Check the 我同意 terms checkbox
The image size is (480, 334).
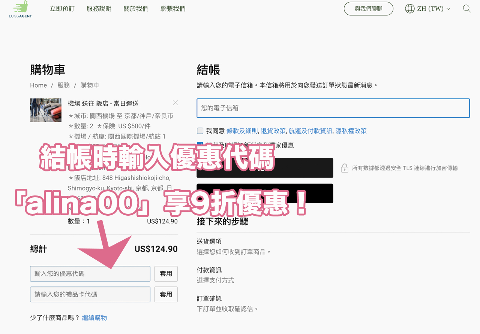pos(200,131)
